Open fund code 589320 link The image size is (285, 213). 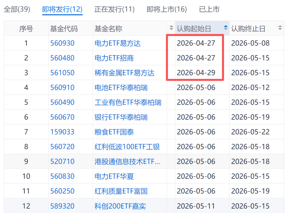pos(62,206)
